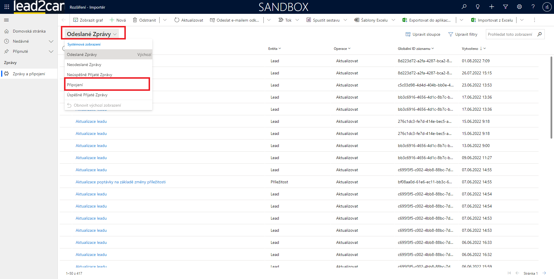Click the plus quick create icon

[x=492, y=7]
